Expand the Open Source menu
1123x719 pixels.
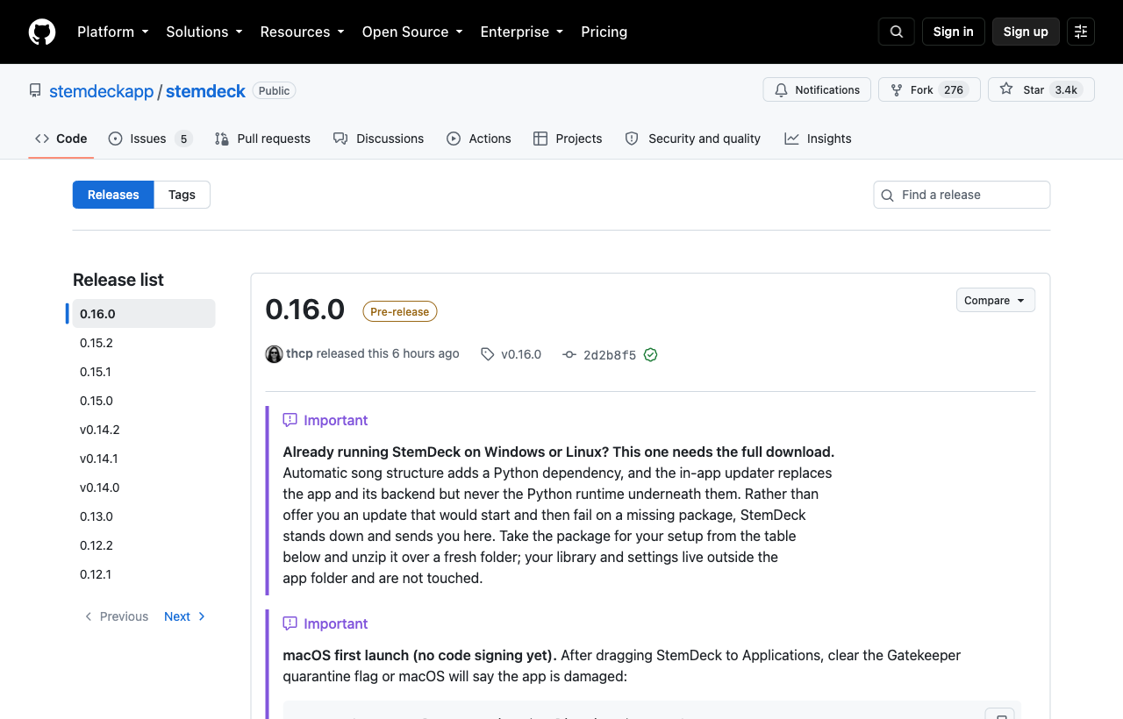pos(412,32)
